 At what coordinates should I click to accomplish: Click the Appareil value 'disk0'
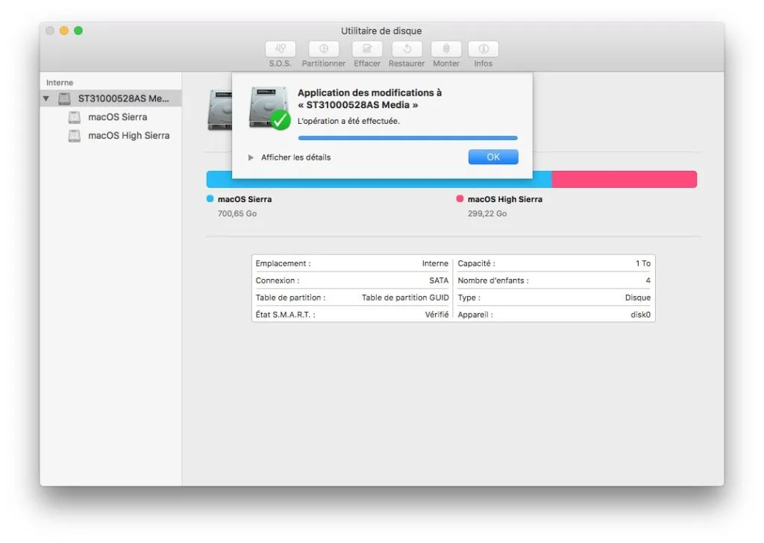coord(640,315)
